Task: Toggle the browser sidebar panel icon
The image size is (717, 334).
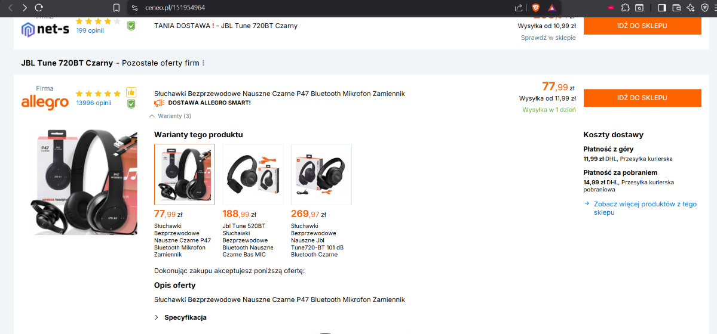Action: [661, 8]
